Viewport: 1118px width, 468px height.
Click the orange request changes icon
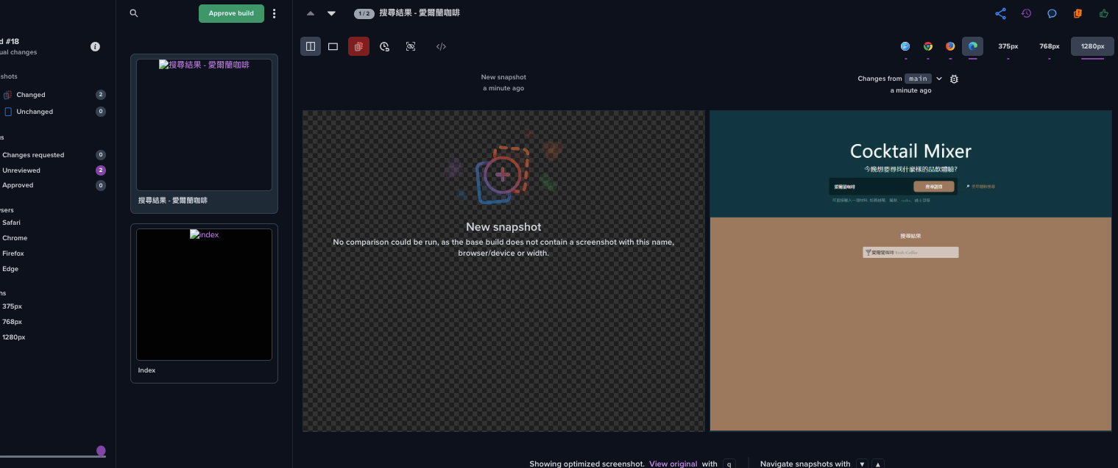[1078, 13]
